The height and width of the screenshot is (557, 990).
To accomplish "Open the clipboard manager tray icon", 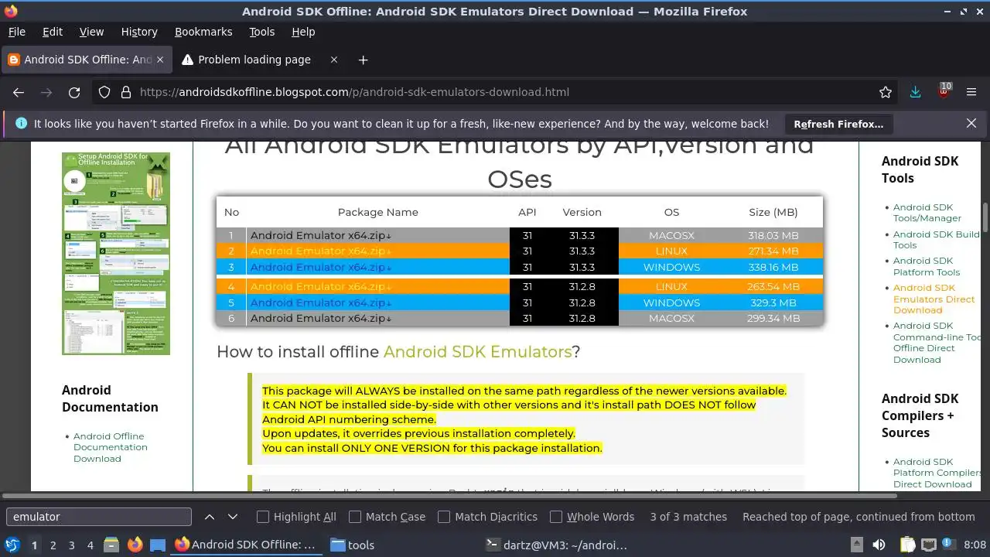I will pos(907,545).
